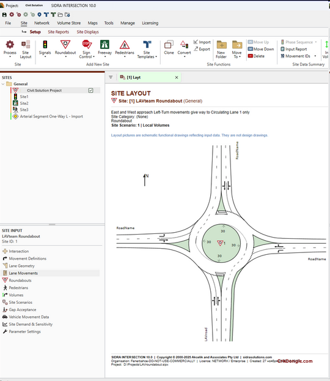Select Site3 pedestrian site in tree
The height and width of the screenshot is (381, 330).
tap(24, 110)
